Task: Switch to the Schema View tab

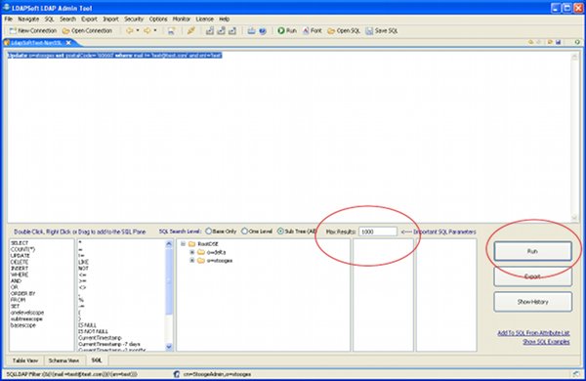Action: coord(63,360)
